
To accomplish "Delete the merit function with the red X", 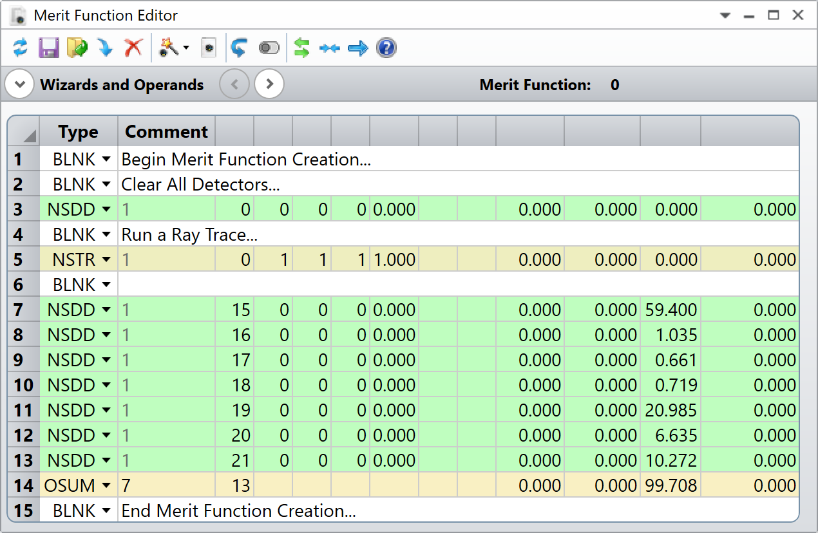I will 133,48.
